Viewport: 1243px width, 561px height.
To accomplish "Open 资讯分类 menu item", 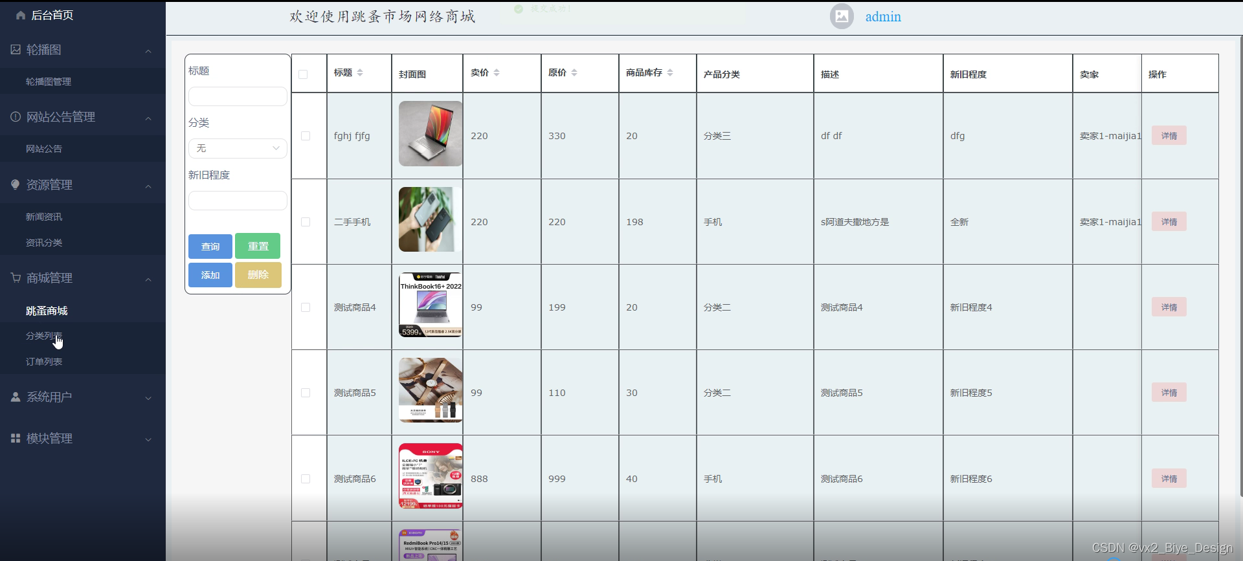I will pos(44,243).
